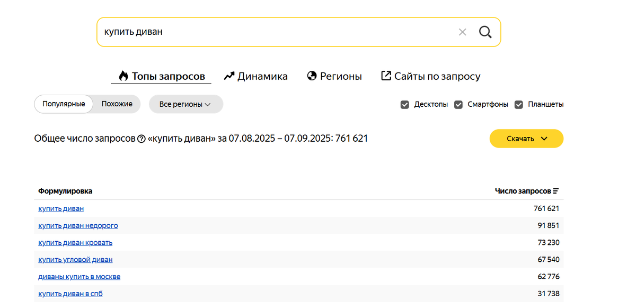Open the диваны купить в москве link
The width and height of the screenshot is (636, 302).
click(x=79, y=277)
